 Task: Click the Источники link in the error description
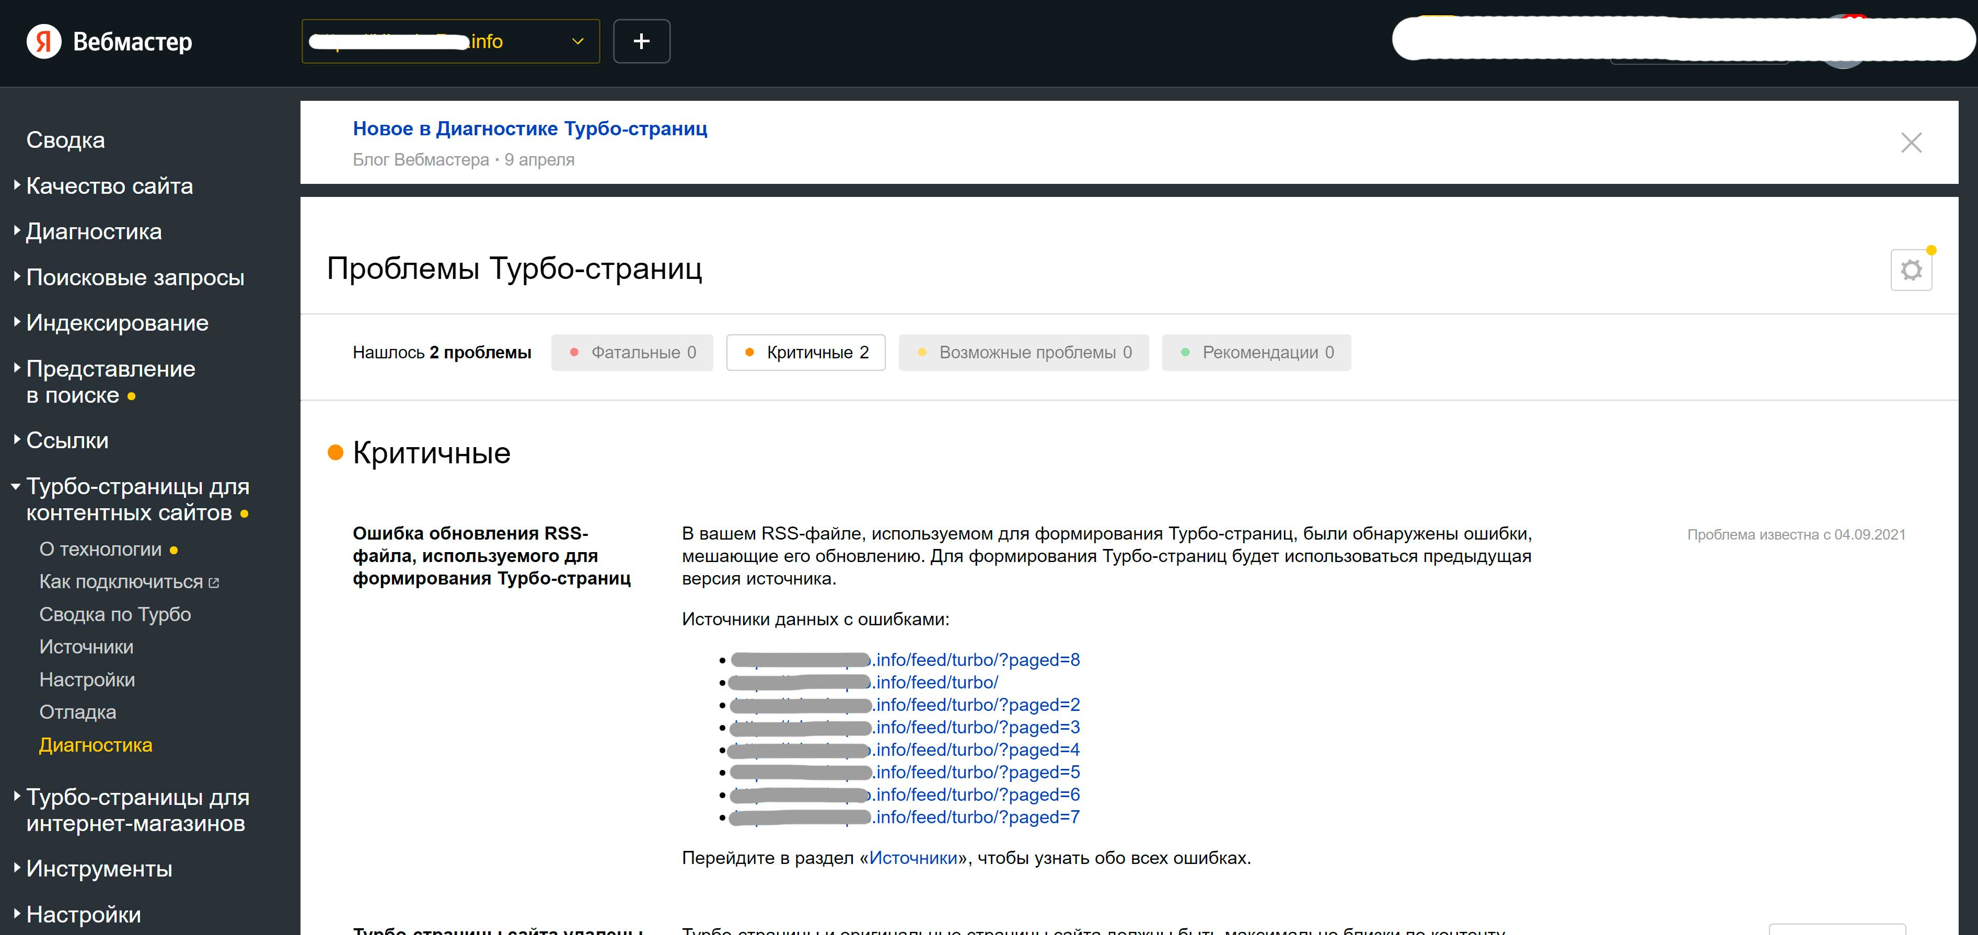(913, 858)
